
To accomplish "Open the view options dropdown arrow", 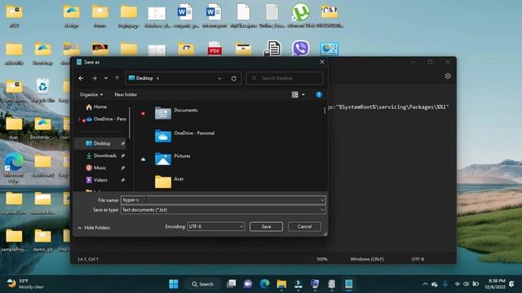I will [303, 94].
